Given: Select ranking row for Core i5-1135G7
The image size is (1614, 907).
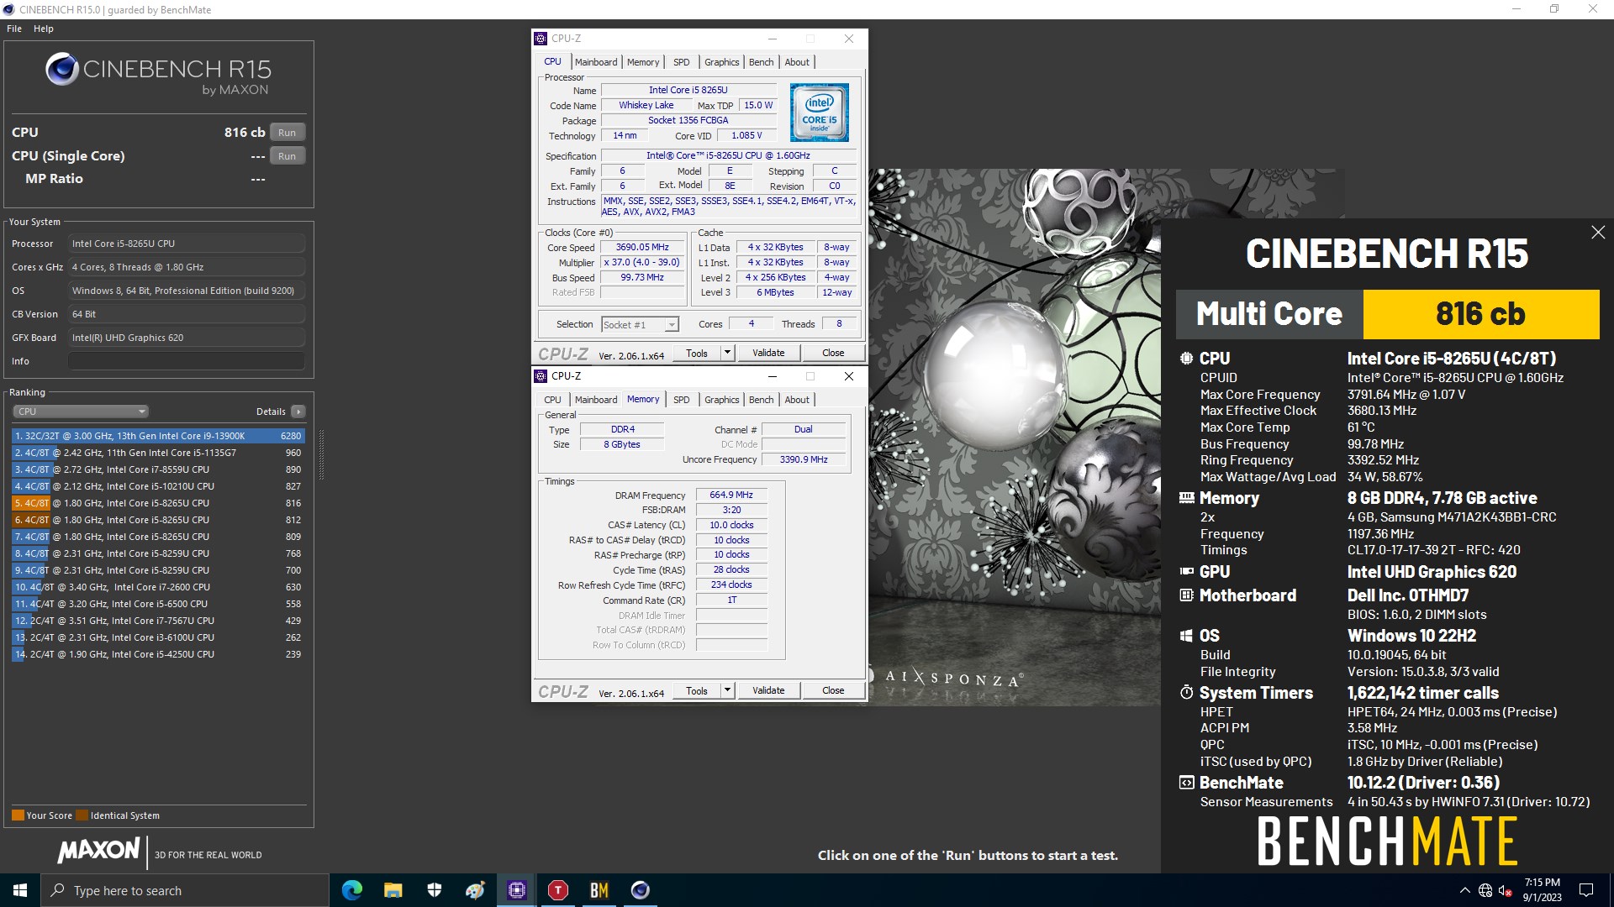Looking at the screenshot, I should pos(158,453).
